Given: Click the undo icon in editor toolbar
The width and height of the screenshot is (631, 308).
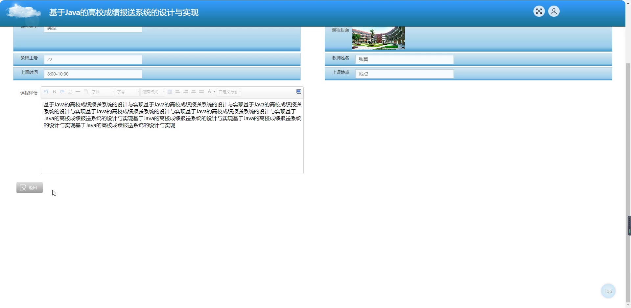Looking at the screenshot, I should coord(46,92).
